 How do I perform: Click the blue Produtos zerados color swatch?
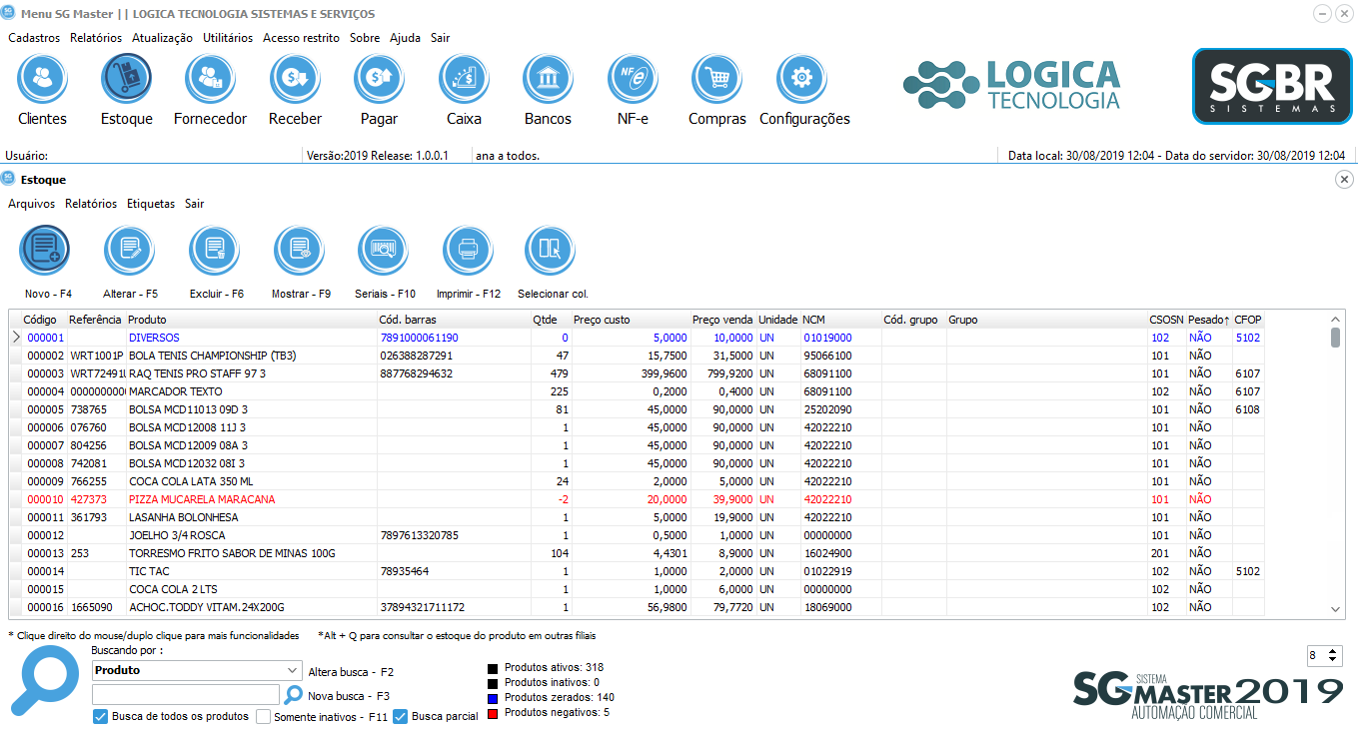[x=493, y=698]
